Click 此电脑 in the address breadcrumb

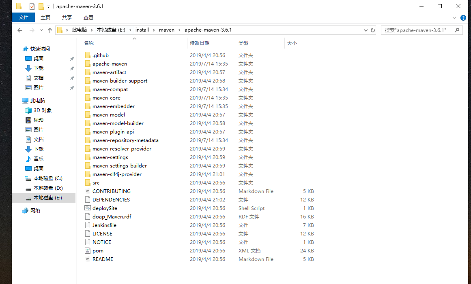[x=79, y=30]
